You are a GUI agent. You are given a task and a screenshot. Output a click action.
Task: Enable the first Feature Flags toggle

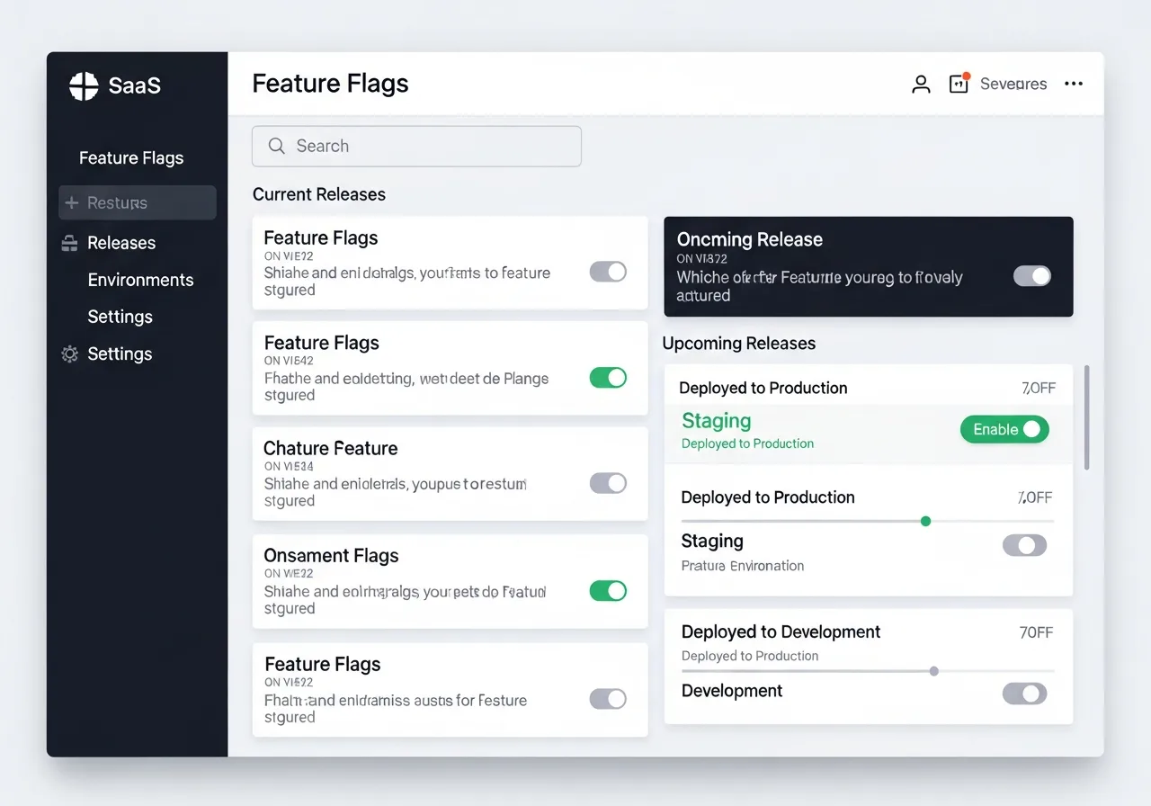(x=608, y=271)
